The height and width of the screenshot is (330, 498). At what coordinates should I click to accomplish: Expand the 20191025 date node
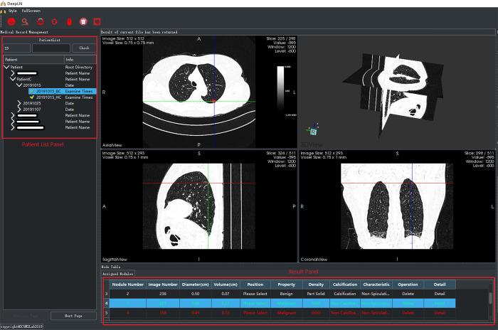tap(20, 103)
